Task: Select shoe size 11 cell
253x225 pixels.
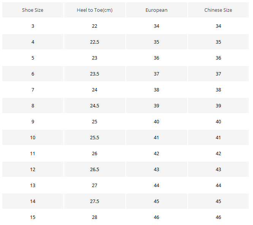Action: (33, 154)
